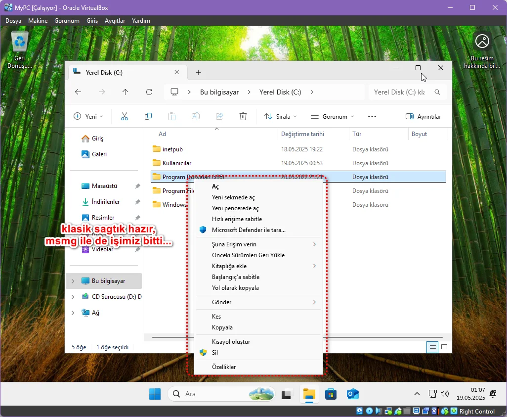507x417 pixels.
Task: Go back with the left arrow button
Action: click(x=78, y=92)
